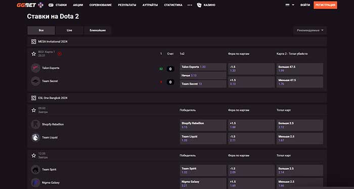Image resolution: width=354 pixels, height=189 pixels.
Task: Open the Рекомендуемые sorting dropdown
Action: coord(310,30)
